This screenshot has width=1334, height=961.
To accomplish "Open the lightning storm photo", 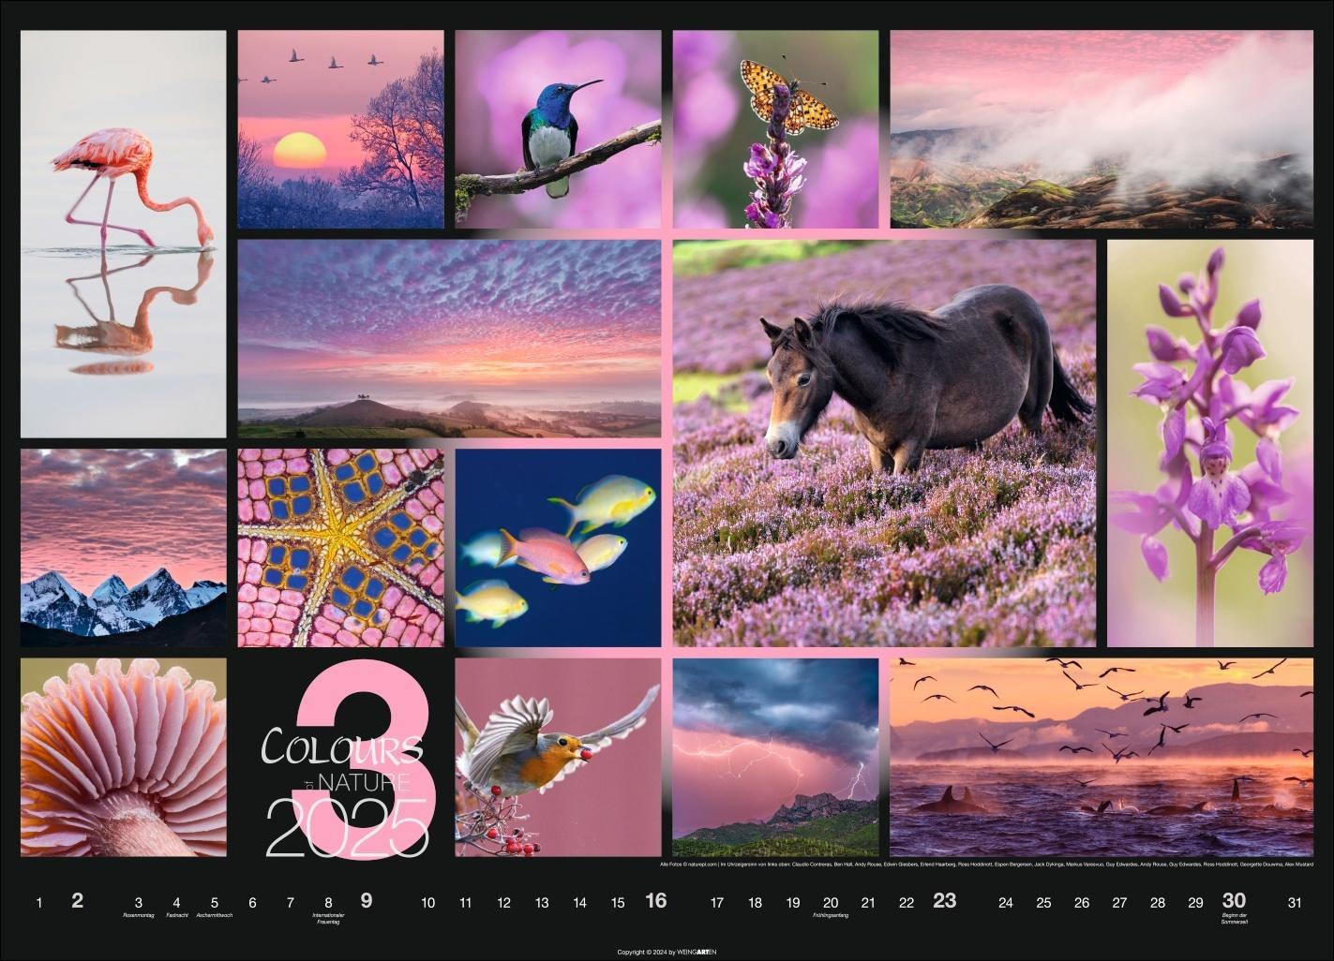I will [x=775, y=757].
